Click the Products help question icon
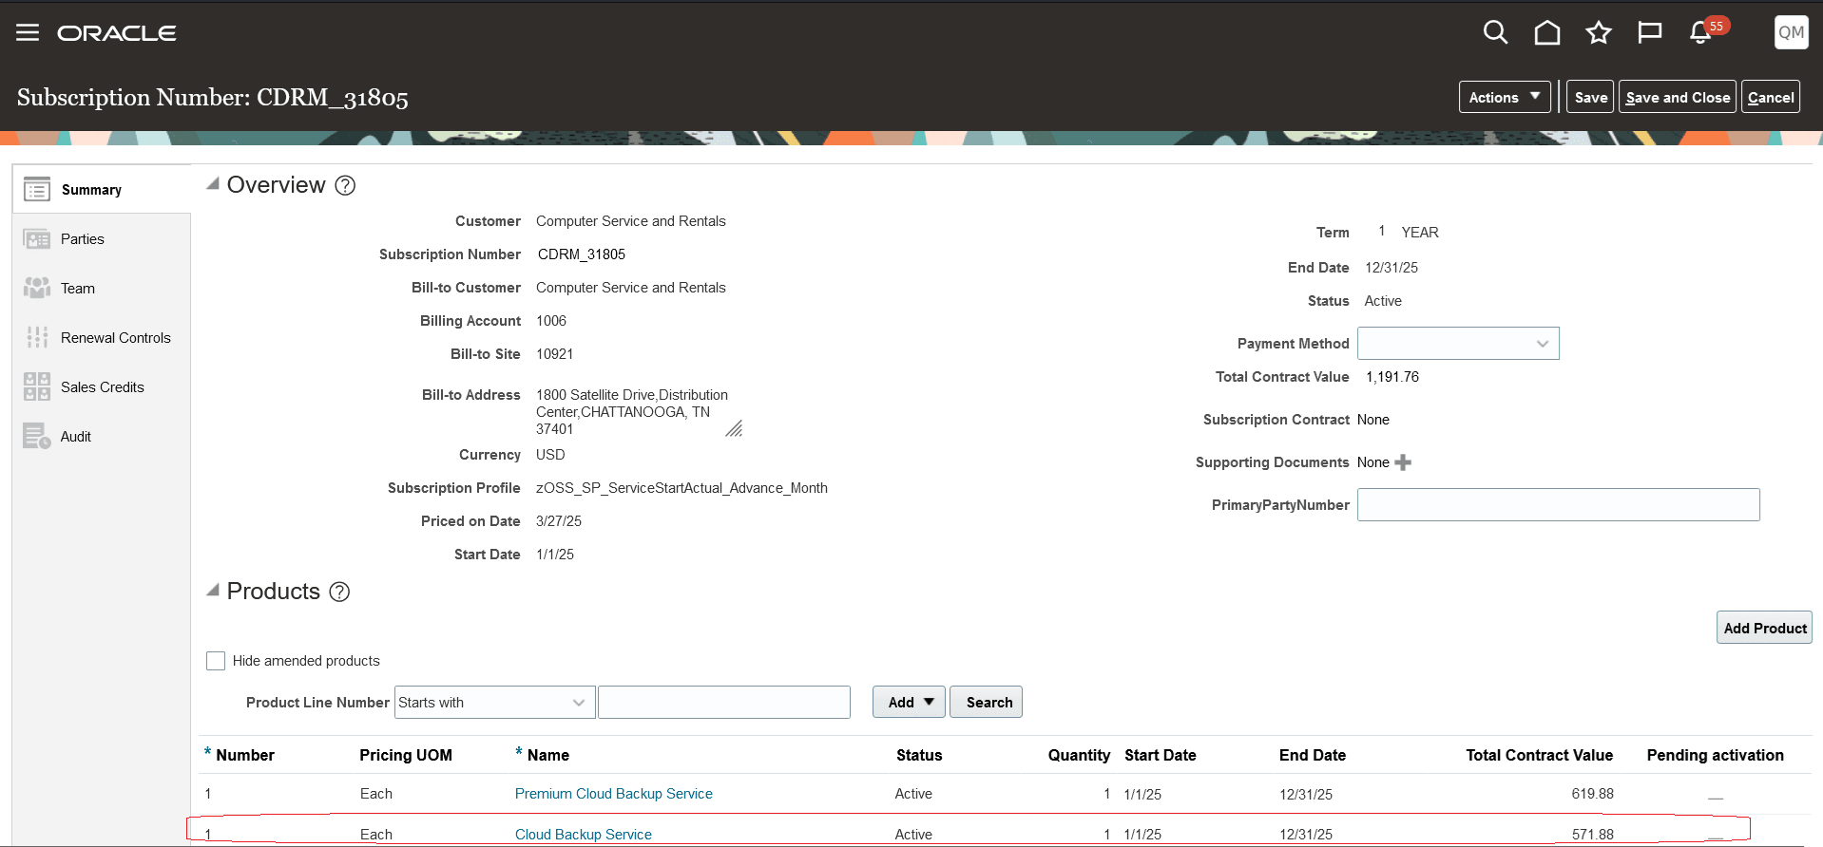The width and height of the screenshot is (1823, 847). click(x=339, y=592)
